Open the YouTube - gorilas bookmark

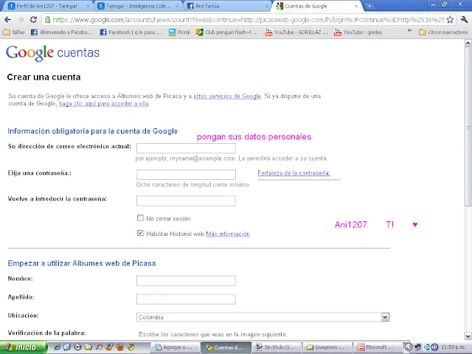point(358,32)
